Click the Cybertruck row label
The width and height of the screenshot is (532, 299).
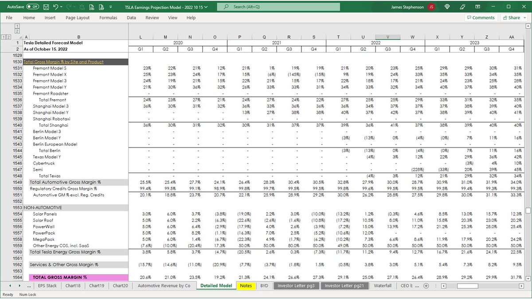click(x=43, y=163)
